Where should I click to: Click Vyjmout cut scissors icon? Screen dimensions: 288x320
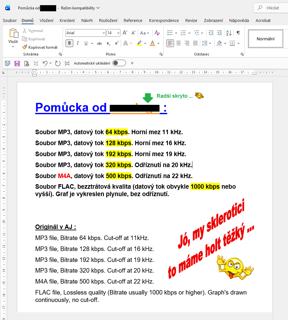[25, 31]
